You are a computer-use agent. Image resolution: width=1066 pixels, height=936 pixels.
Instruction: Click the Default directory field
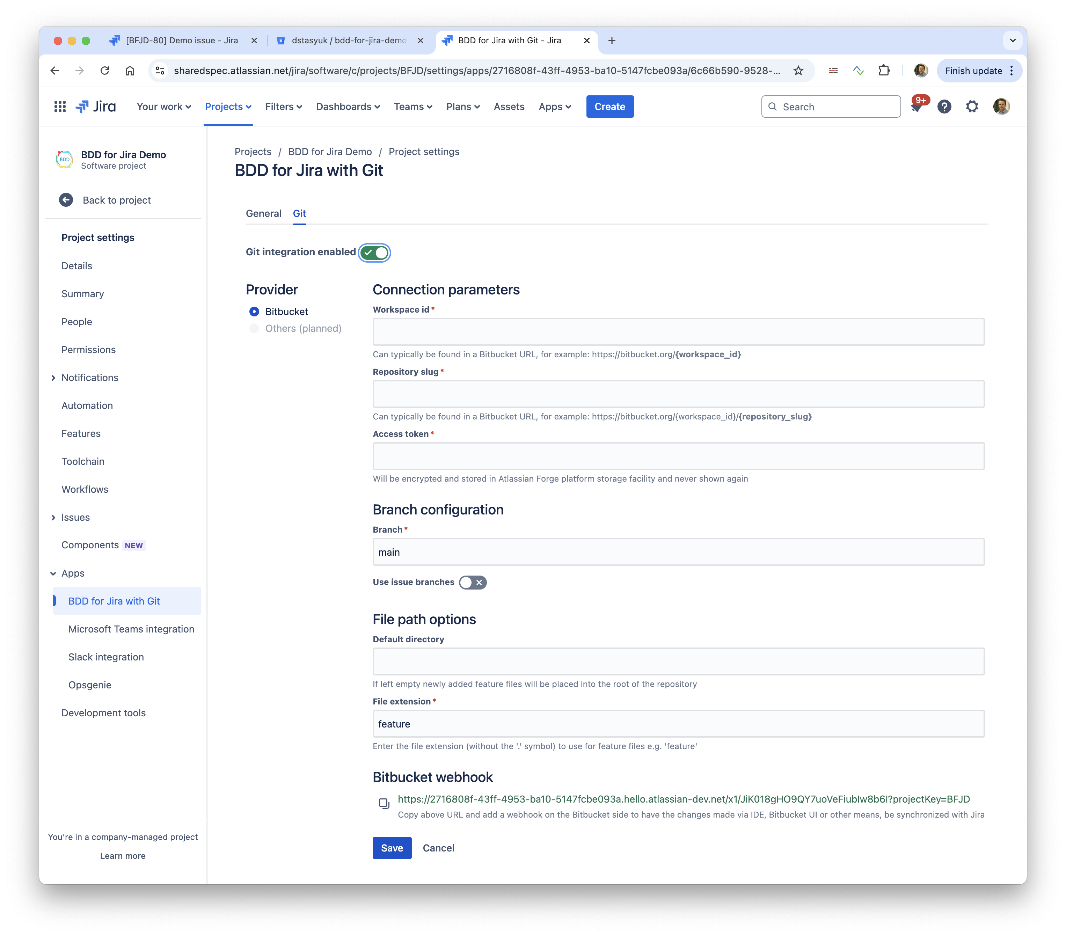coord(679,661)
